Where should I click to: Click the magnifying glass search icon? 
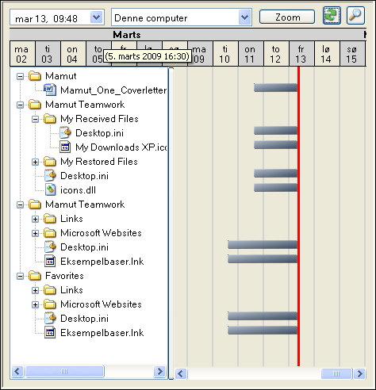point(355,16)
